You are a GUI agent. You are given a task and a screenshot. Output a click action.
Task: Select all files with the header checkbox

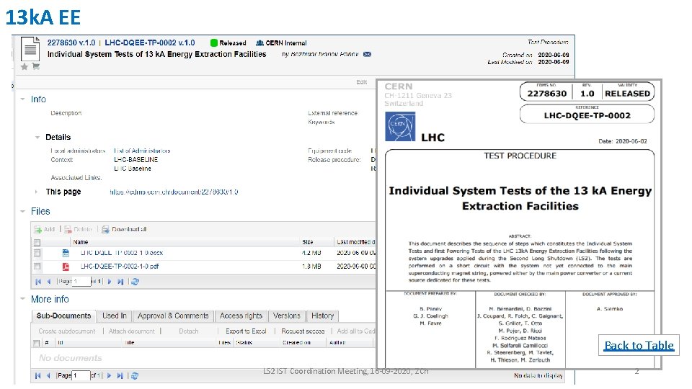point(37,243)
